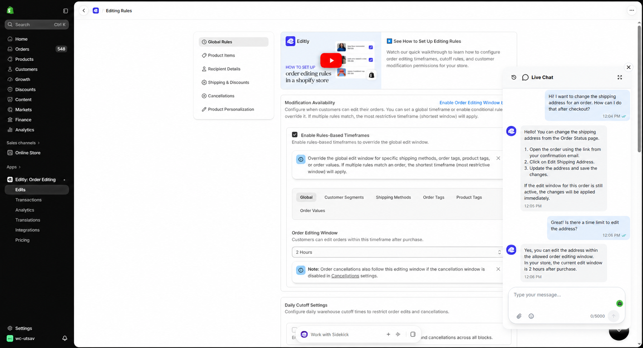Click the Shopify logo icon
The height and width of the screenshot is (348, 643).
[10, 10]
